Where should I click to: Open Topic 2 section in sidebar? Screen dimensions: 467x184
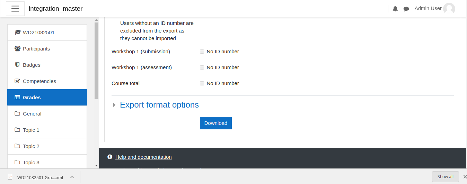point(47,146)
